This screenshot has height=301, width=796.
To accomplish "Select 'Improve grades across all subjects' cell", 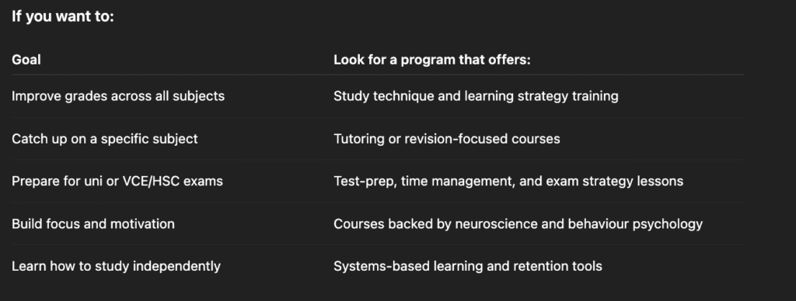I will pyautogui.click(x=118, y=96).
